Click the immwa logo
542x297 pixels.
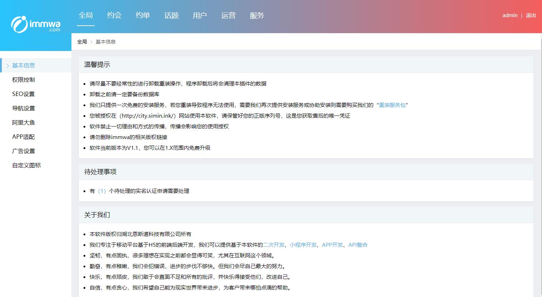tap(36, 24)
